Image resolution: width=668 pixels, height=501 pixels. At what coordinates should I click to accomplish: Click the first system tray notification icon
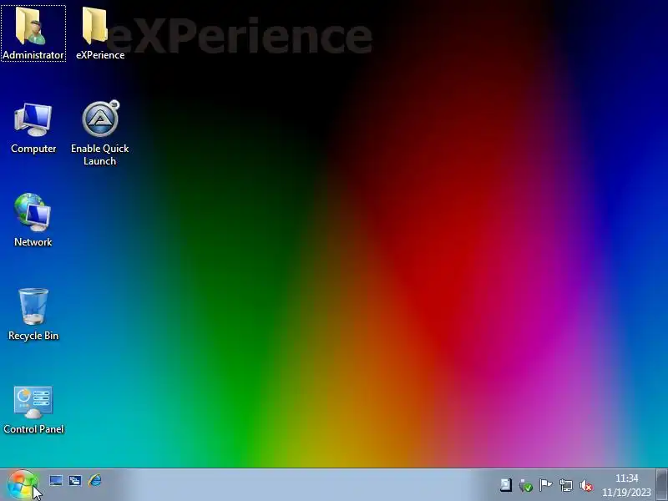(506, 485)
